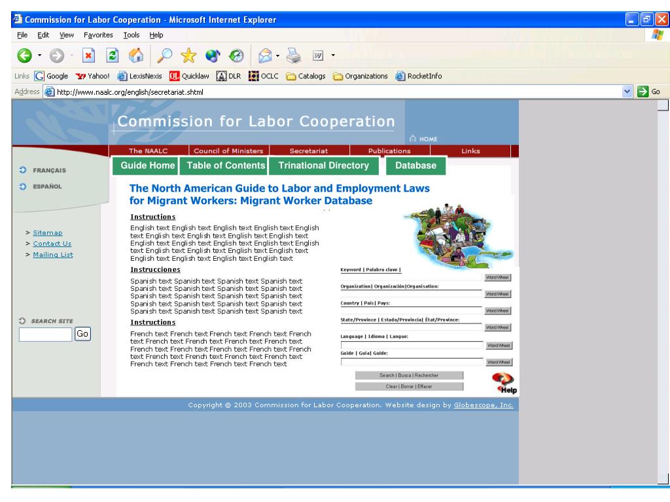The height and width of the screenshot is (502, 670).
Task: Select the Links navigation tab
Action: coord(470,151)
